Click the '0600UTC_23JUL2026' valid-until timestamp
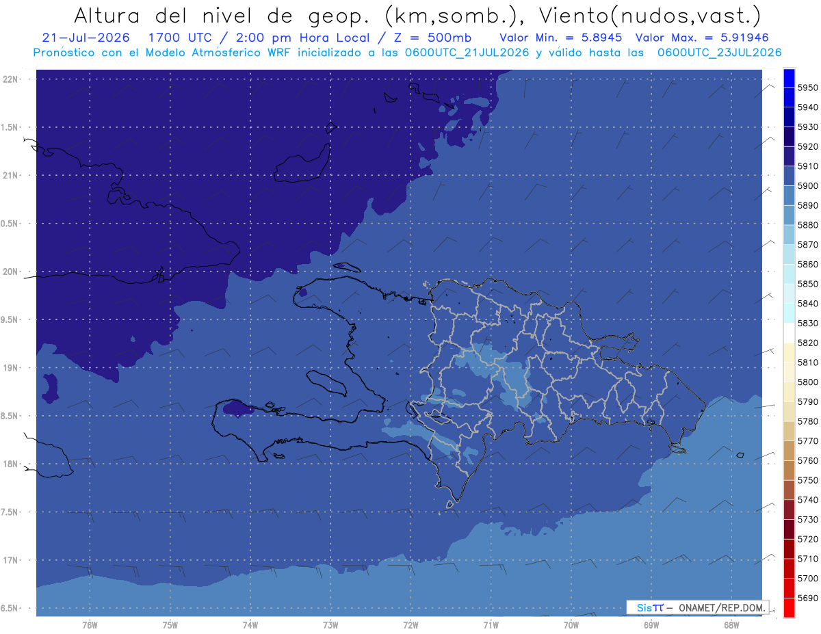This screenshot has height=634, width=821. (x=719, y=53)
